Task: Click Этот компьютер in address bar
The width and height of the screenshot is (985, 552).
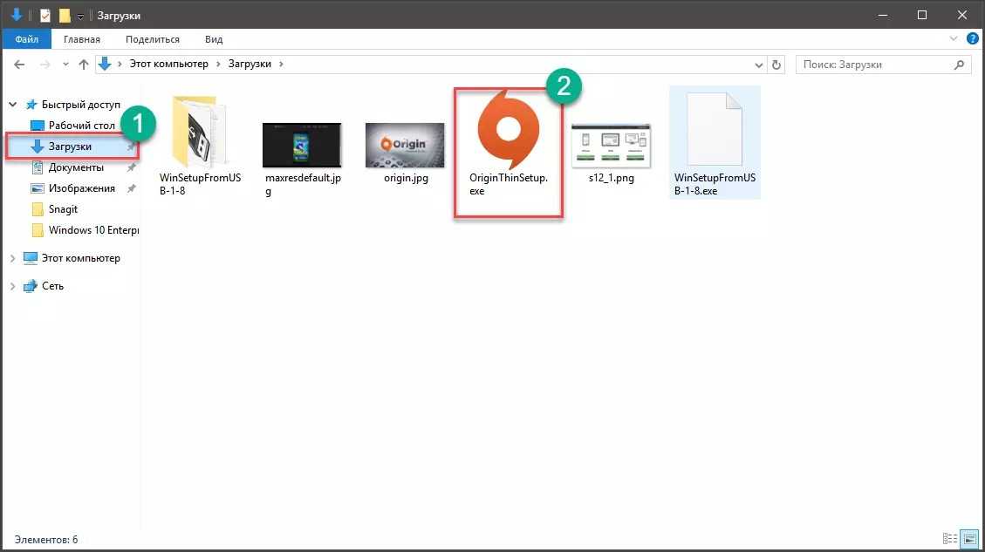Action: (x=168, y=64)
